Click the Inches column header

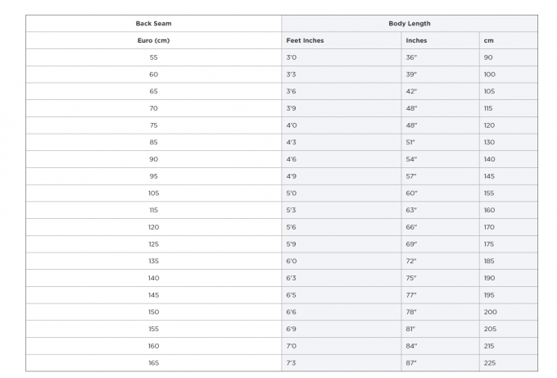(440, 40)
